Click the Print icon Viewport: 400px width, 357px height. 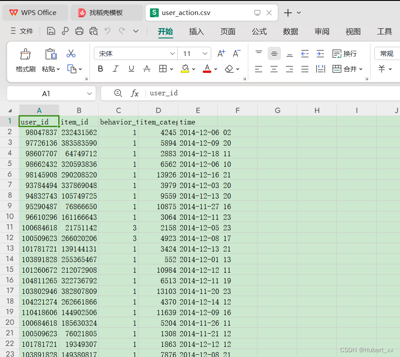click(x=79, y=31)
